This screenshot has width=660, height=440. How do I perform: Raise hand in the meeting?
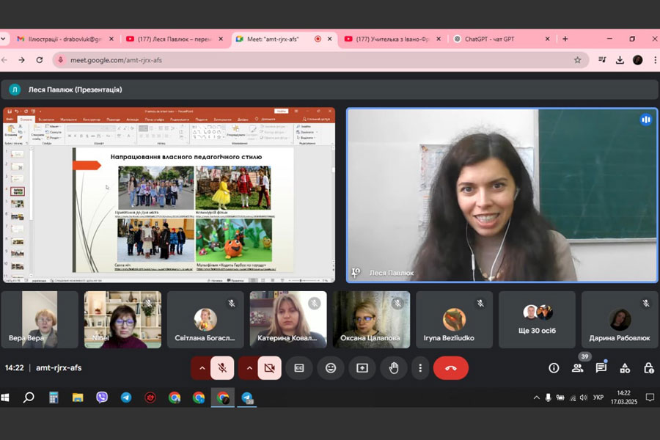[x=394, y=368]
